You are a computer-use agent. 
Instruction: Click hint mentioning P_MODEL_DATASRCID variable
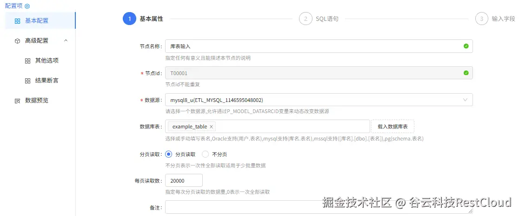tap(247, 111)
